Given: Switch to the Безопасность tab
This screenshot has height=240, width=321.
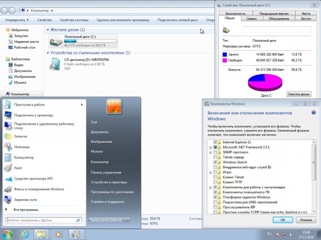Looking at the screenshot, I should click(x=236, y=14).
